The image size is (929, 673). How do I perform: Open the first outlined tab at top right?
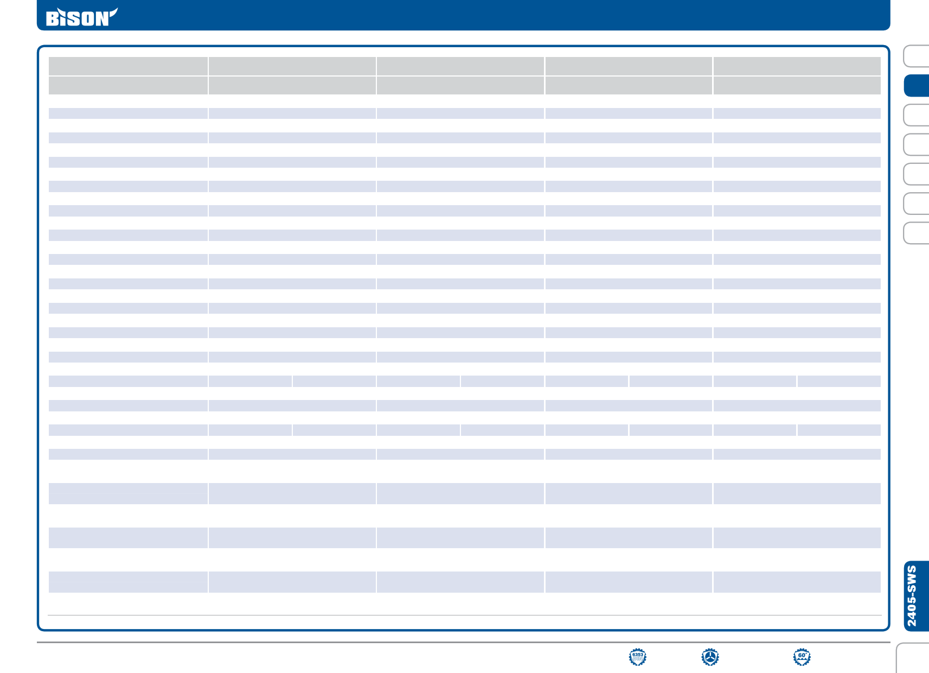[x=917, y=56]
